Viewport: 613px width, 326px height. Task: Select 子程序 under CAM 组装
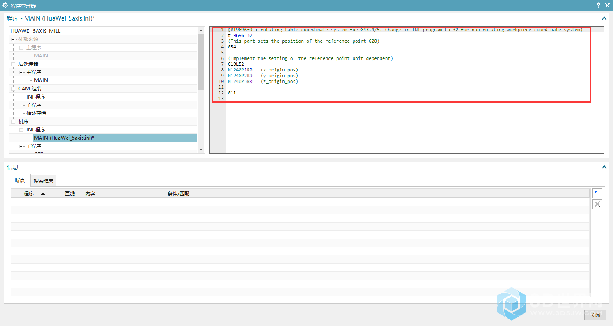pos(34,105)
